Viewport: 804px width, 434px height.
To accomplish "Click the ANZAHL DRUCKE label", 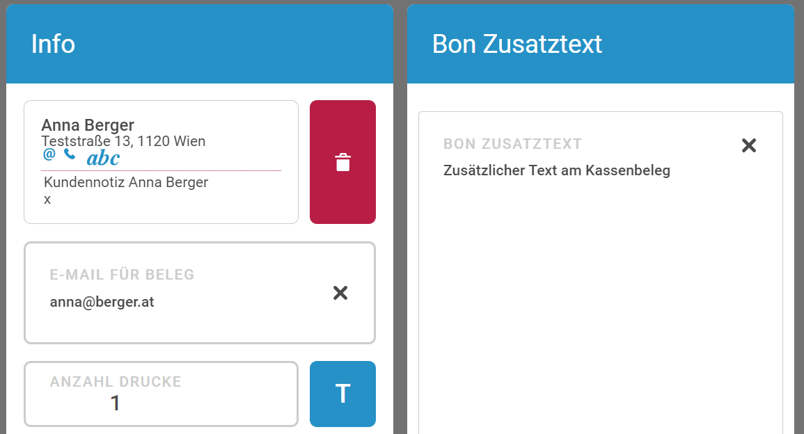I will pos(116,382).
